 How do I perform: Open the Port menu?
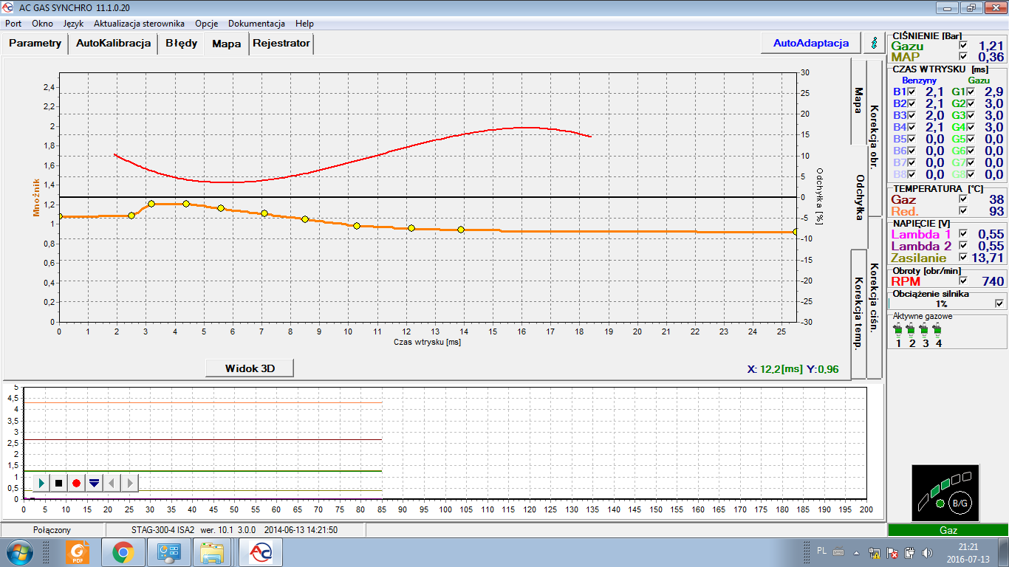point(13,24)
